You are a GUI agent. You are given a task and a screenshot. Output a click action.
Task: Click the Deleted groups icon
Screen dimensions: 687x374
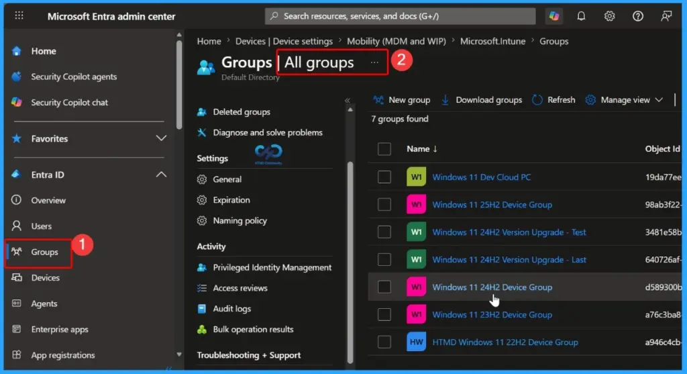click(x=201, y=112)
